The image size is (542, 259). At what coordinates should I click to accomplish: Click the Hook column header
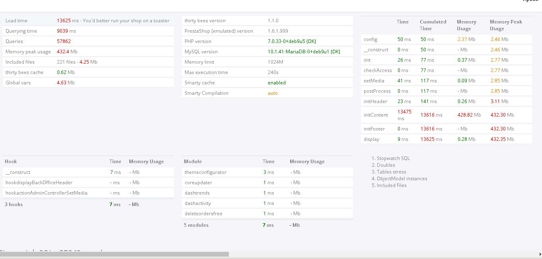pos(11,162)
